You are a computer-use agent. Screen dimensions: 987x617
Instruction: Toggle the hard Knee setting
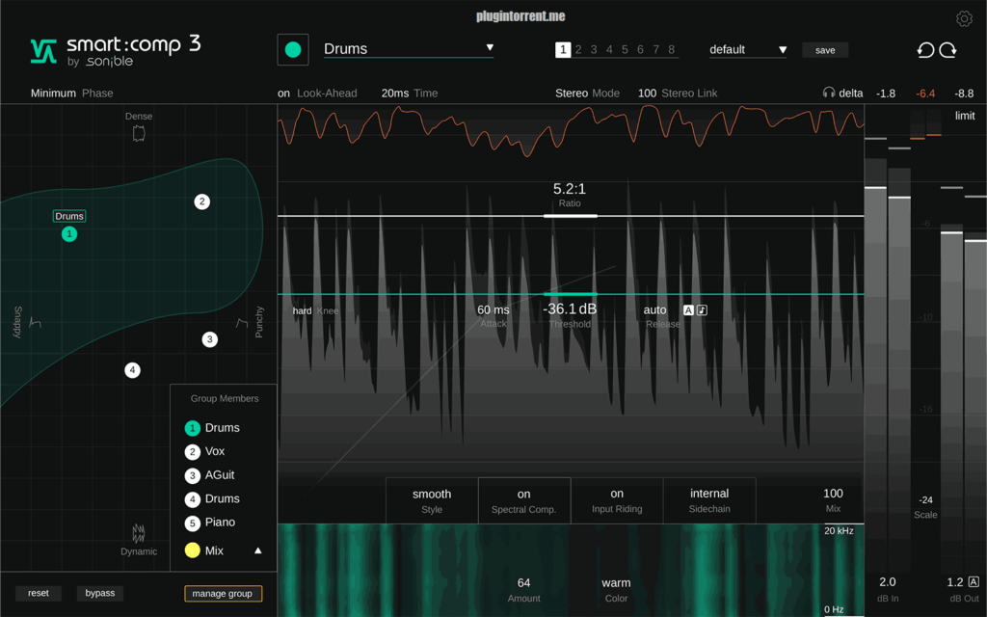point(302,310)
